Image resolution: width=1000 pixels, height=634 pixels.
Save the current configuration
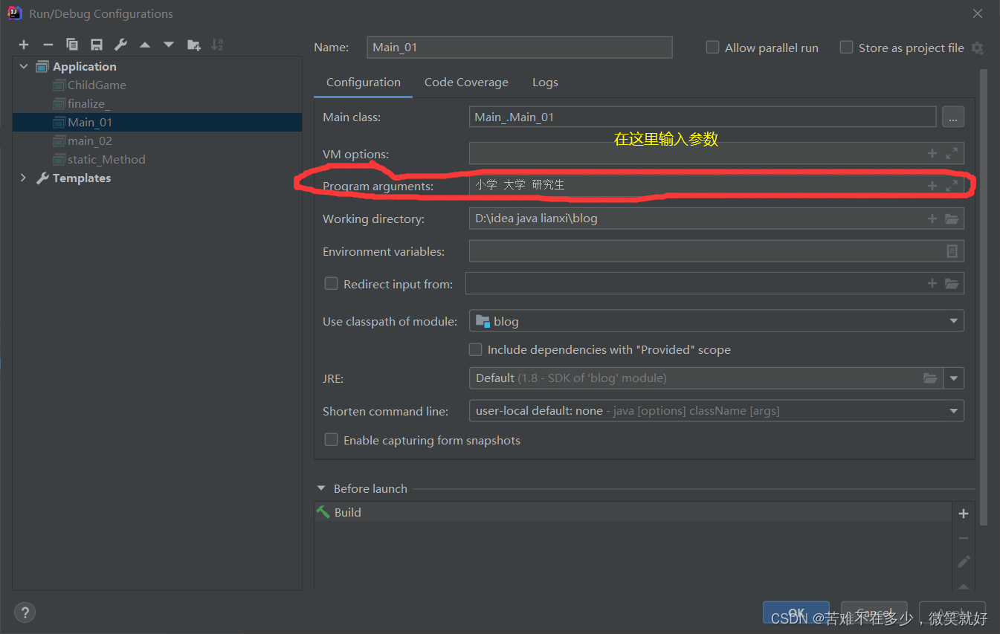coord(96,44)
